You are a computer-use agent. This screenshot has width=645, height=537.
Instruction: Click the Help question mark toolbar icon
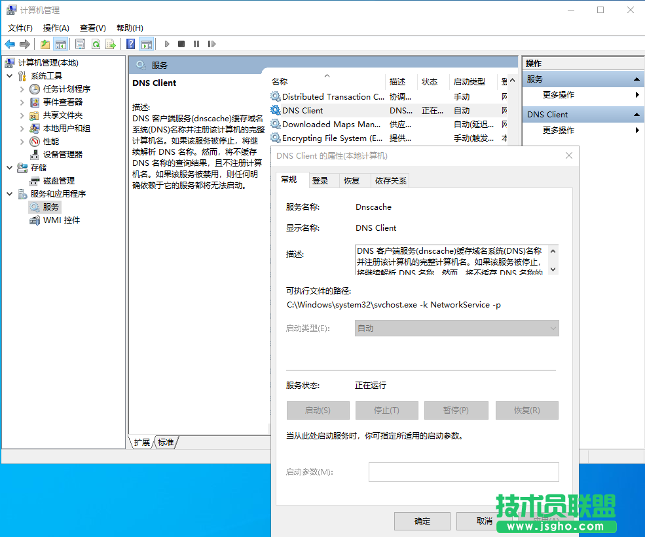131,44
